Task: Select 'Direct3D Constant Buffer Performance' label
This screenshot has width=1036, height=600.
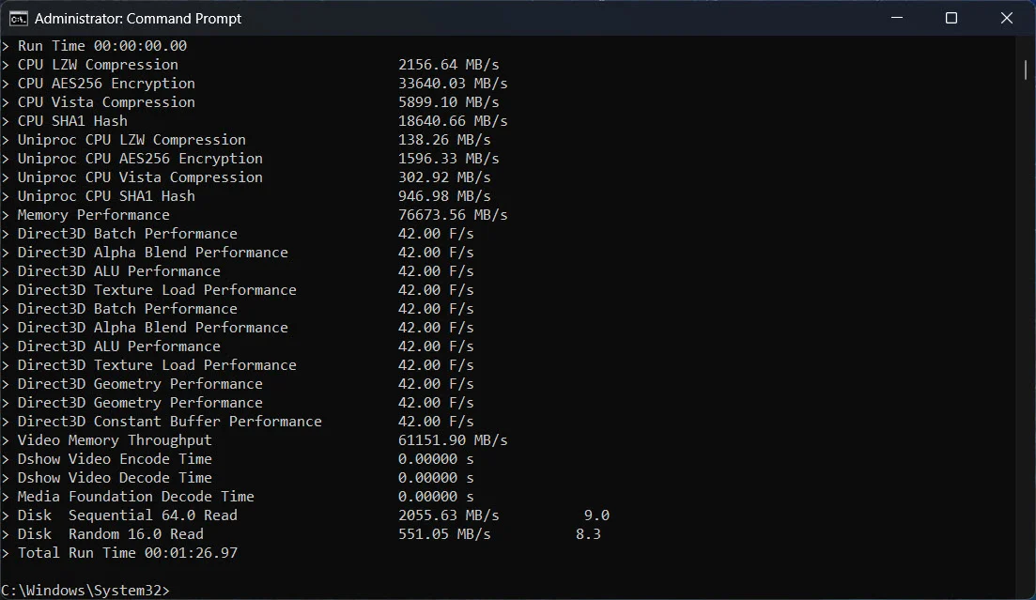Action: click(x=170, y=422)
